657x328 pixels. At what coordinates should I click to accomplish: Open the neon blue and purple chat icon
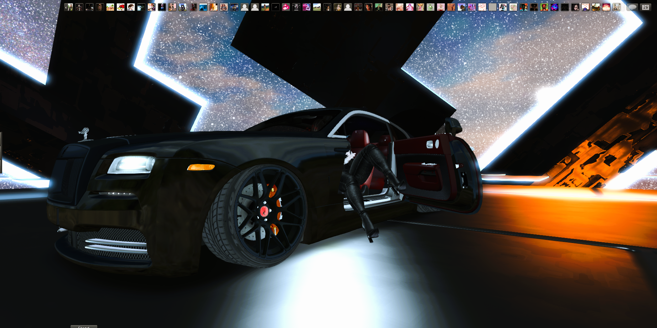[x=554, y=7]
